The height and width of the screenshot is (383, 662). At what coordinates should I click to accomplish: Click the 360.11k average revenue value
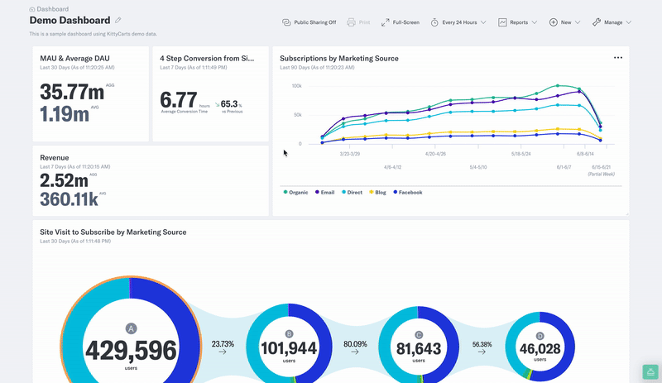tap(70, 199)
